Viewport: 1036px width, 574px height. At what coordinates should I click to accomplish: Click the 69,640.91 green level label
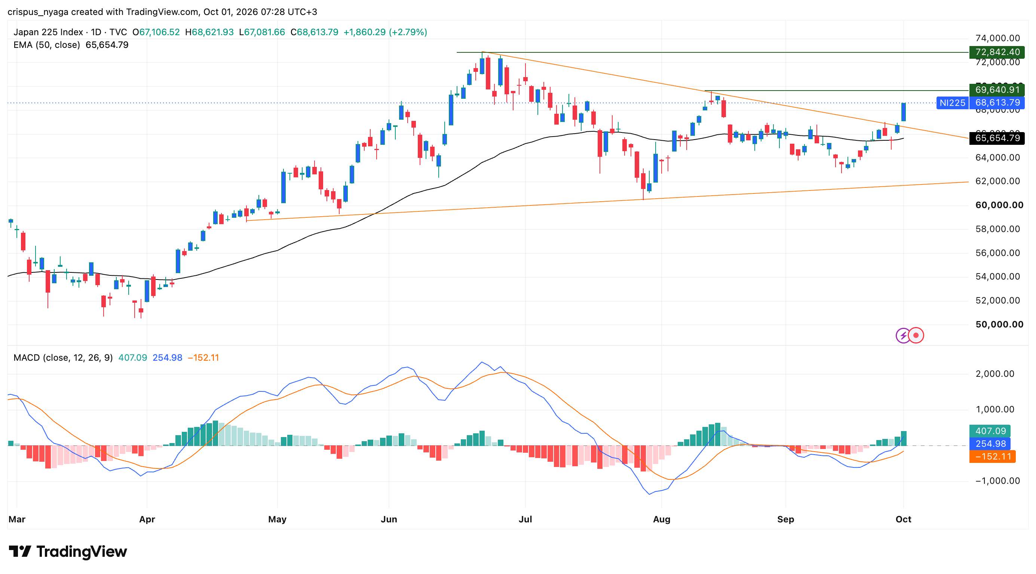coord(997,90)
